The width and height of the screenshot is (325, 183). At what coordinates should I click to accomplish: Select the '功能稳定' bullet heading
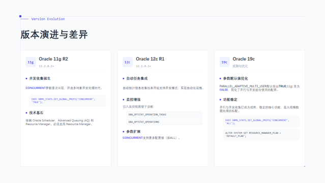230,100
